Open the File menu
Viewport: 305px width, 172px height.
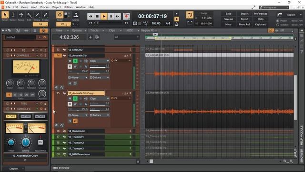(x=8, y=7)
